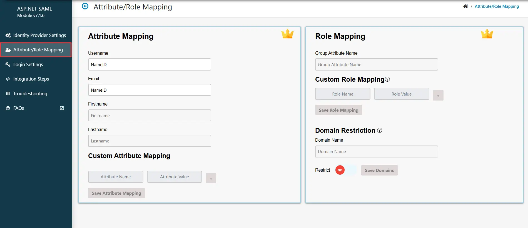Go to Integration Steps menu item
Screen dimensions: 528x228
pyautogui.click(x=31, y=79)
